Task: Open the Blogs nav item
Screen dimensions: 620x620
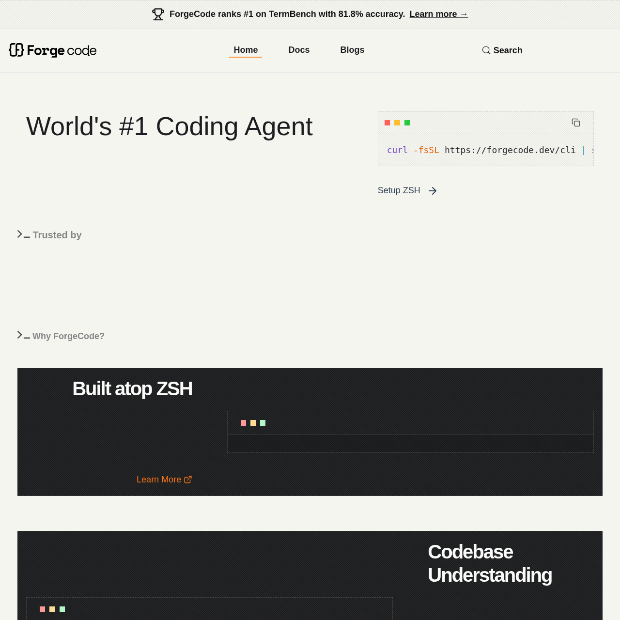Action: pos(352,50)
